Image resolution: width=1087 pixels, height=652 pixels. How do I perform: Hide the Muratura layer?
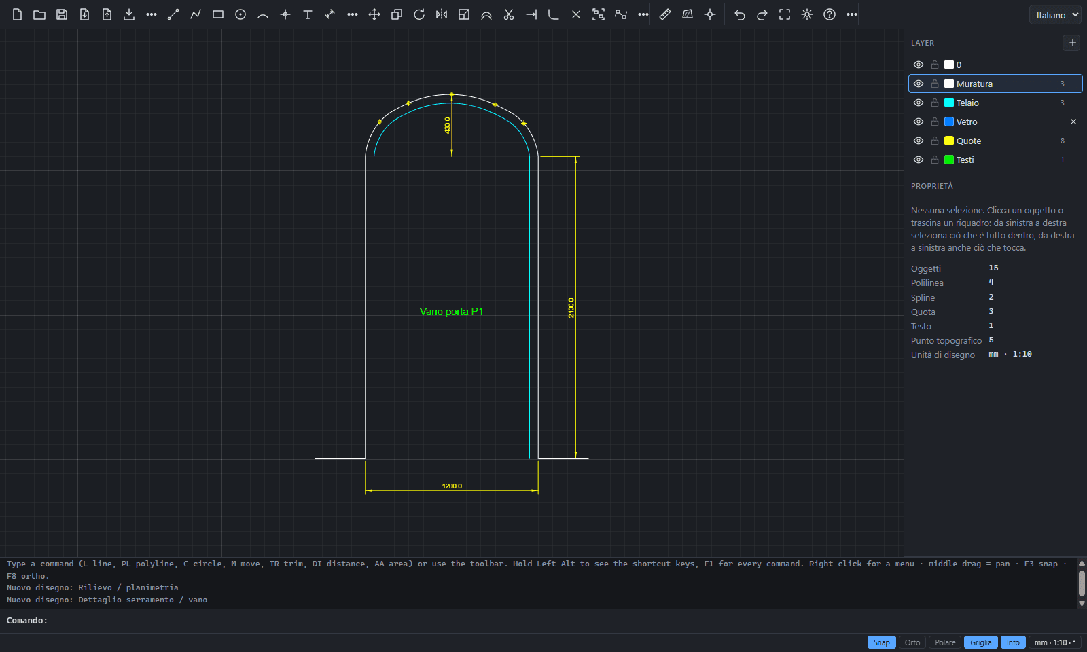pyautogui.click(x=919, y=84)
